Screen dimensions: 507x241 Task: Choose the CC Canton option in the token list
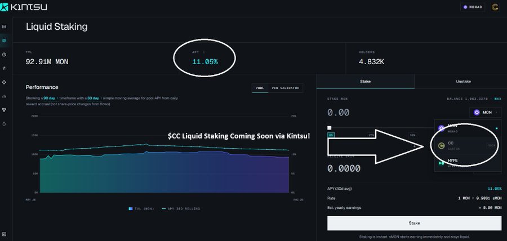pyautogui.click(x=468, y=146)
